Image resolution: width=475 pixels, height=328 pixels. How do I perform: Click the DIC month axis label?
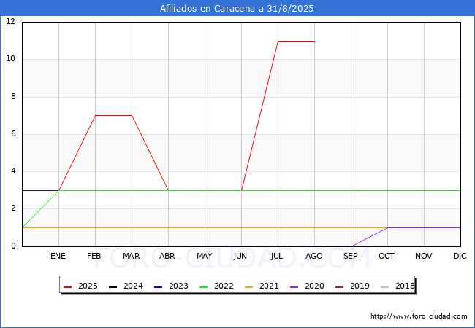click(460, 256)
